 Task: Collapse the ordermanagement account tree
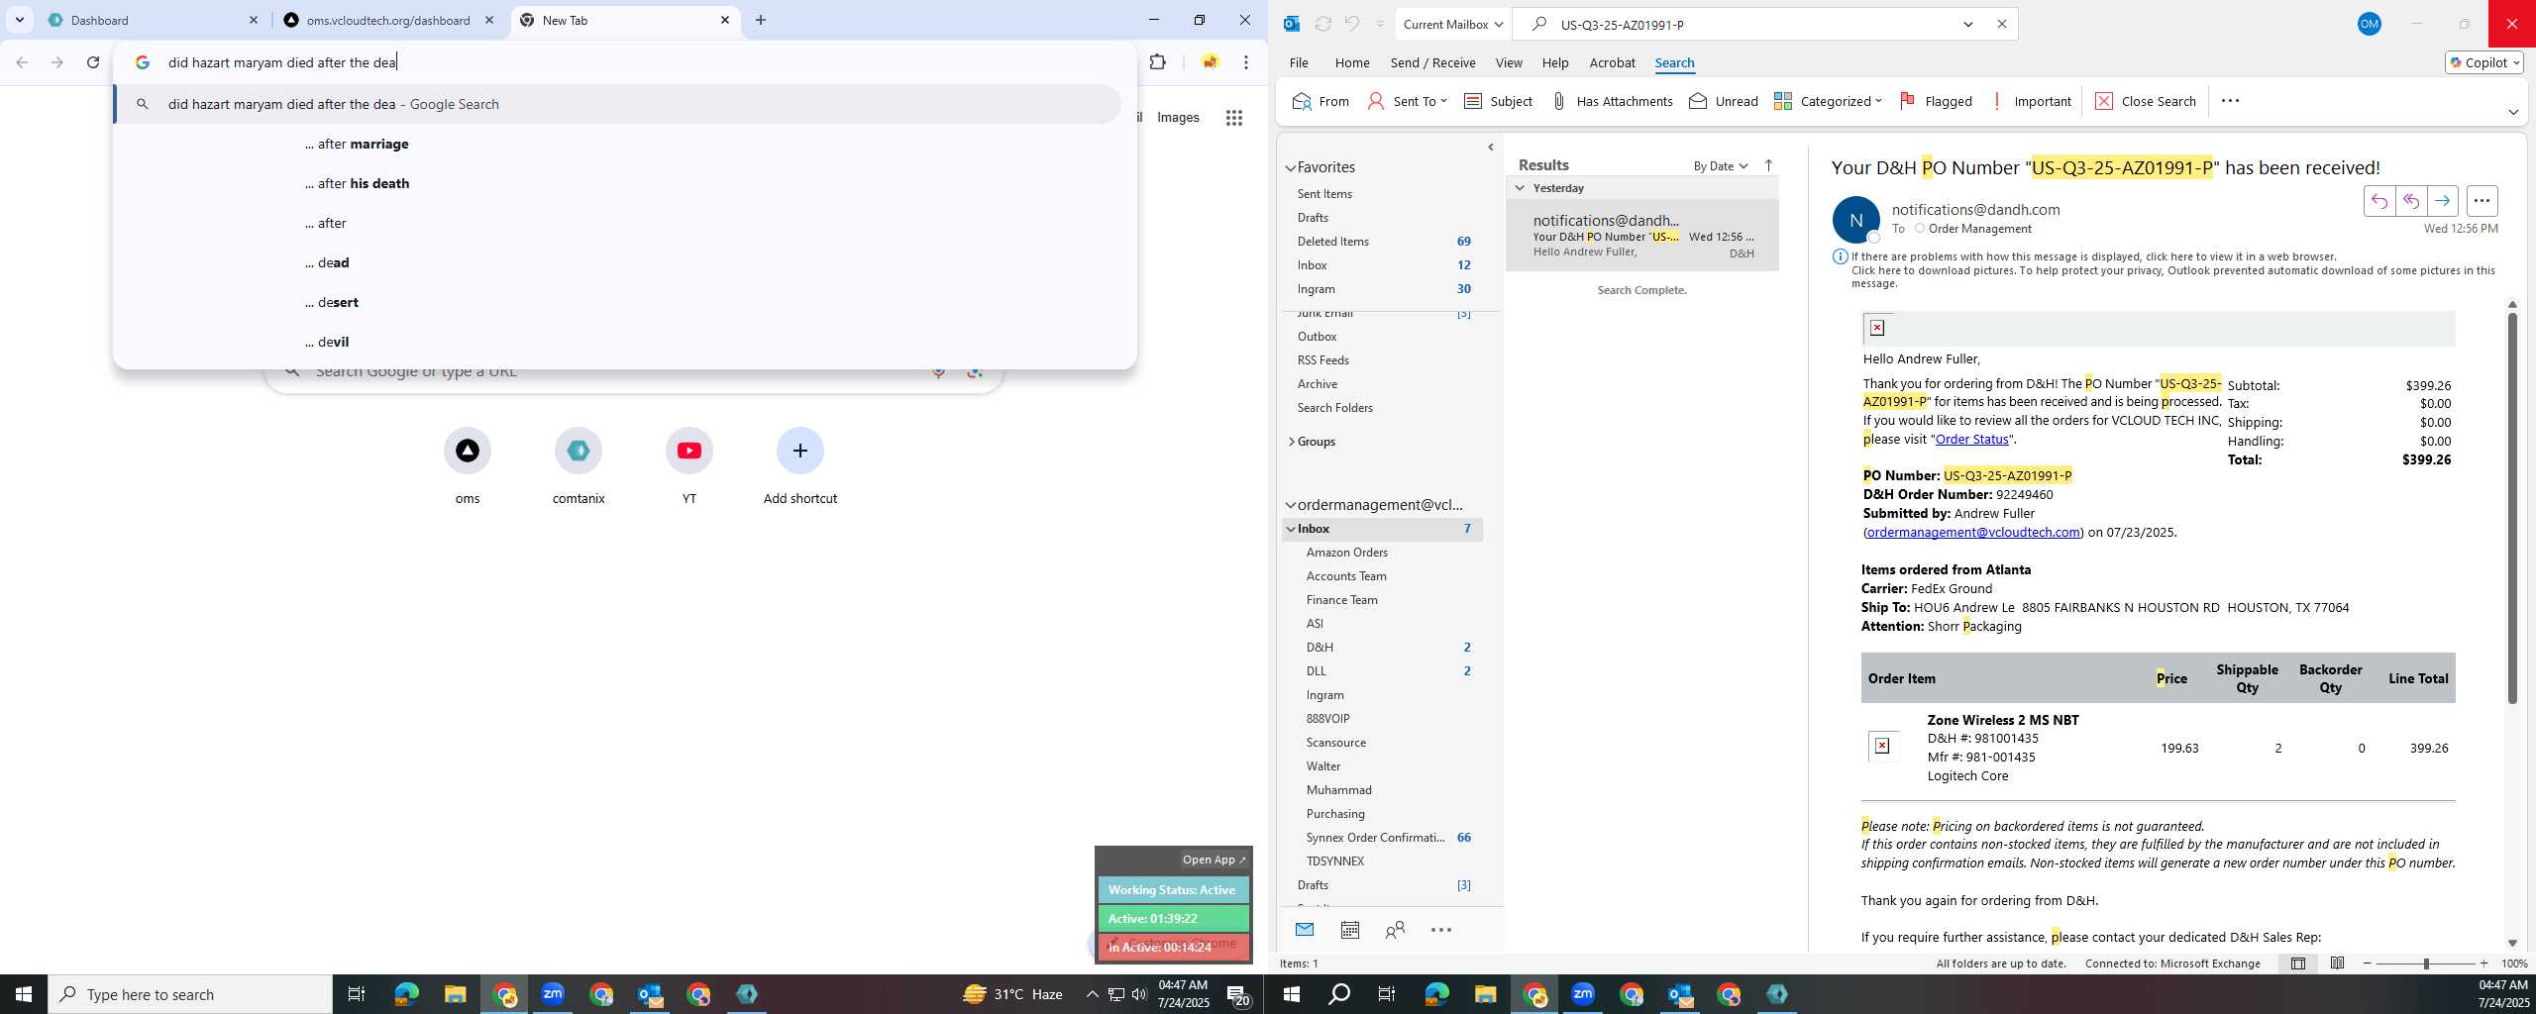pos(1290,505)
